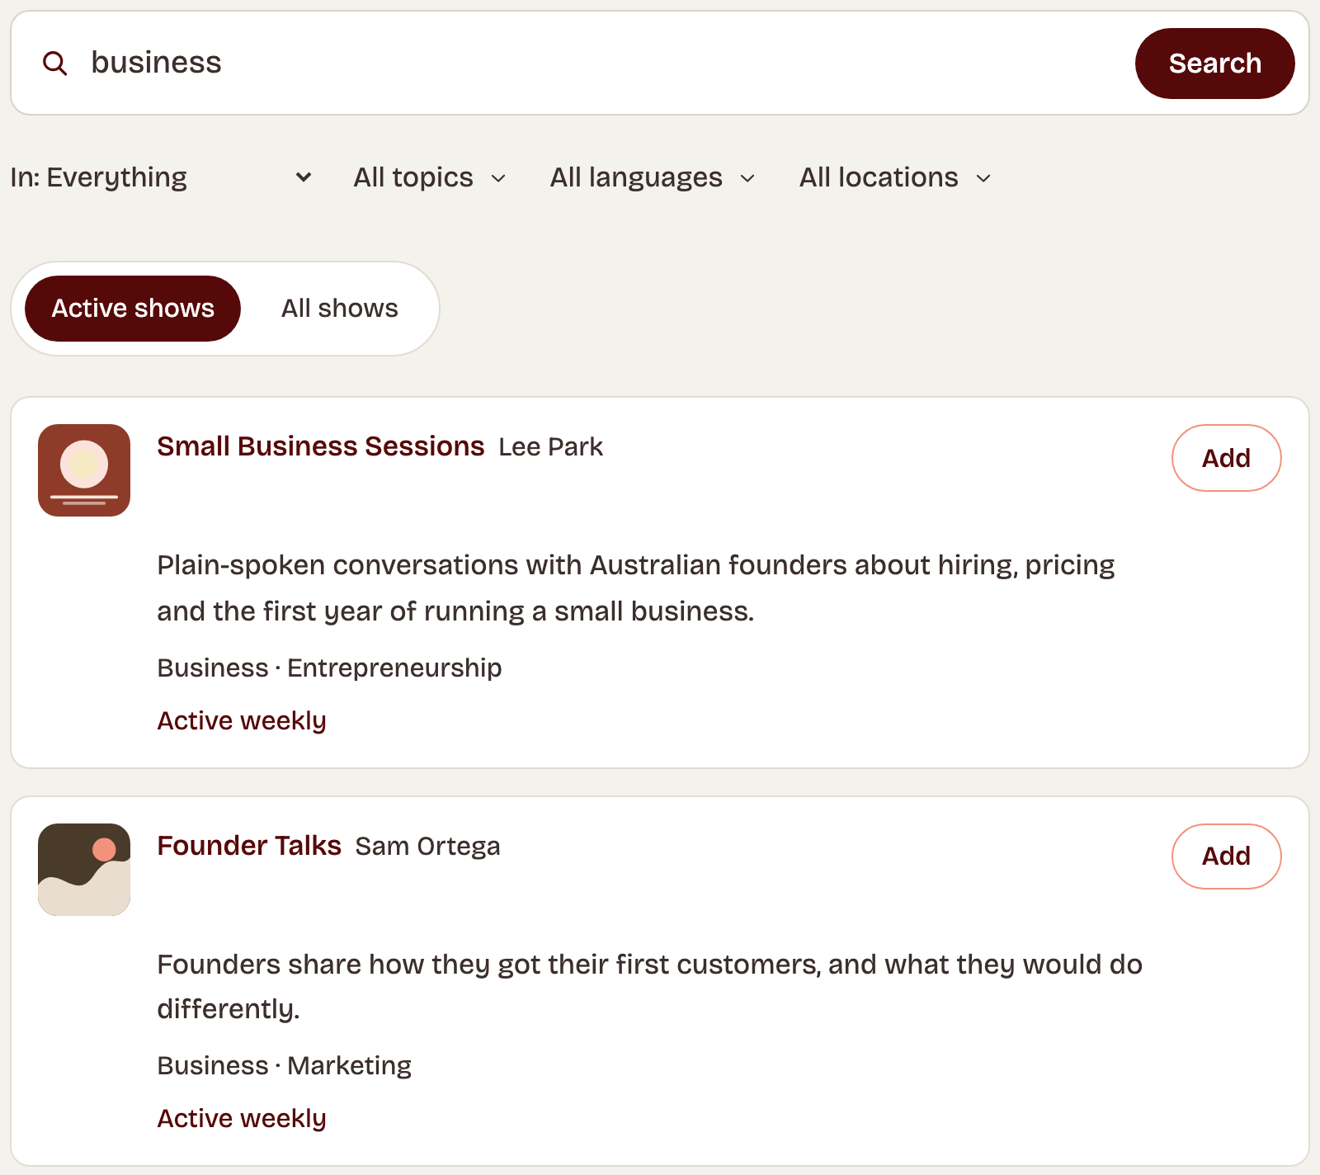Click Active weekly under Small Business Sessions
Screen dimensions: 1320x1175
(x=242, y=721)
